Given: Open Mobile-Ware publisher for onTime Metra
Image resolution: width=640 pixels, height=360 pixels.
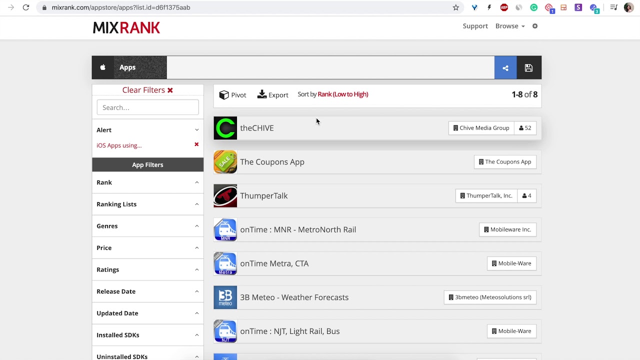Looking at the screenshot, I should tap(511, 263).
